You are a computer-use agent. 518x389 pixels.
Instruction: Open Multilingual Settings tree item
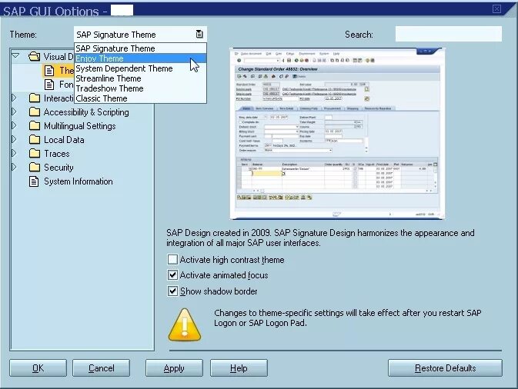[x=79, y=126]
